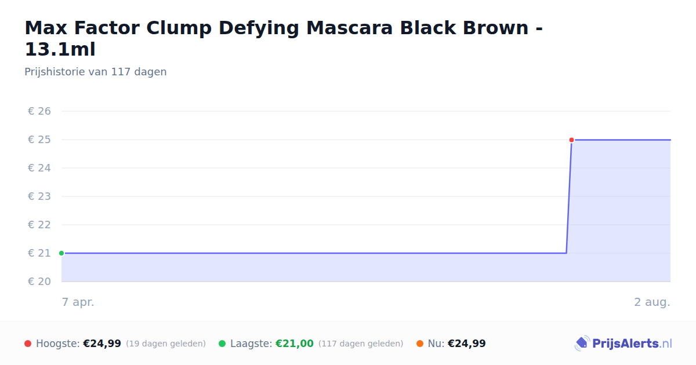Click the orange Nu legend dot
Screen dimensions: 696x365
click(420, 344)
